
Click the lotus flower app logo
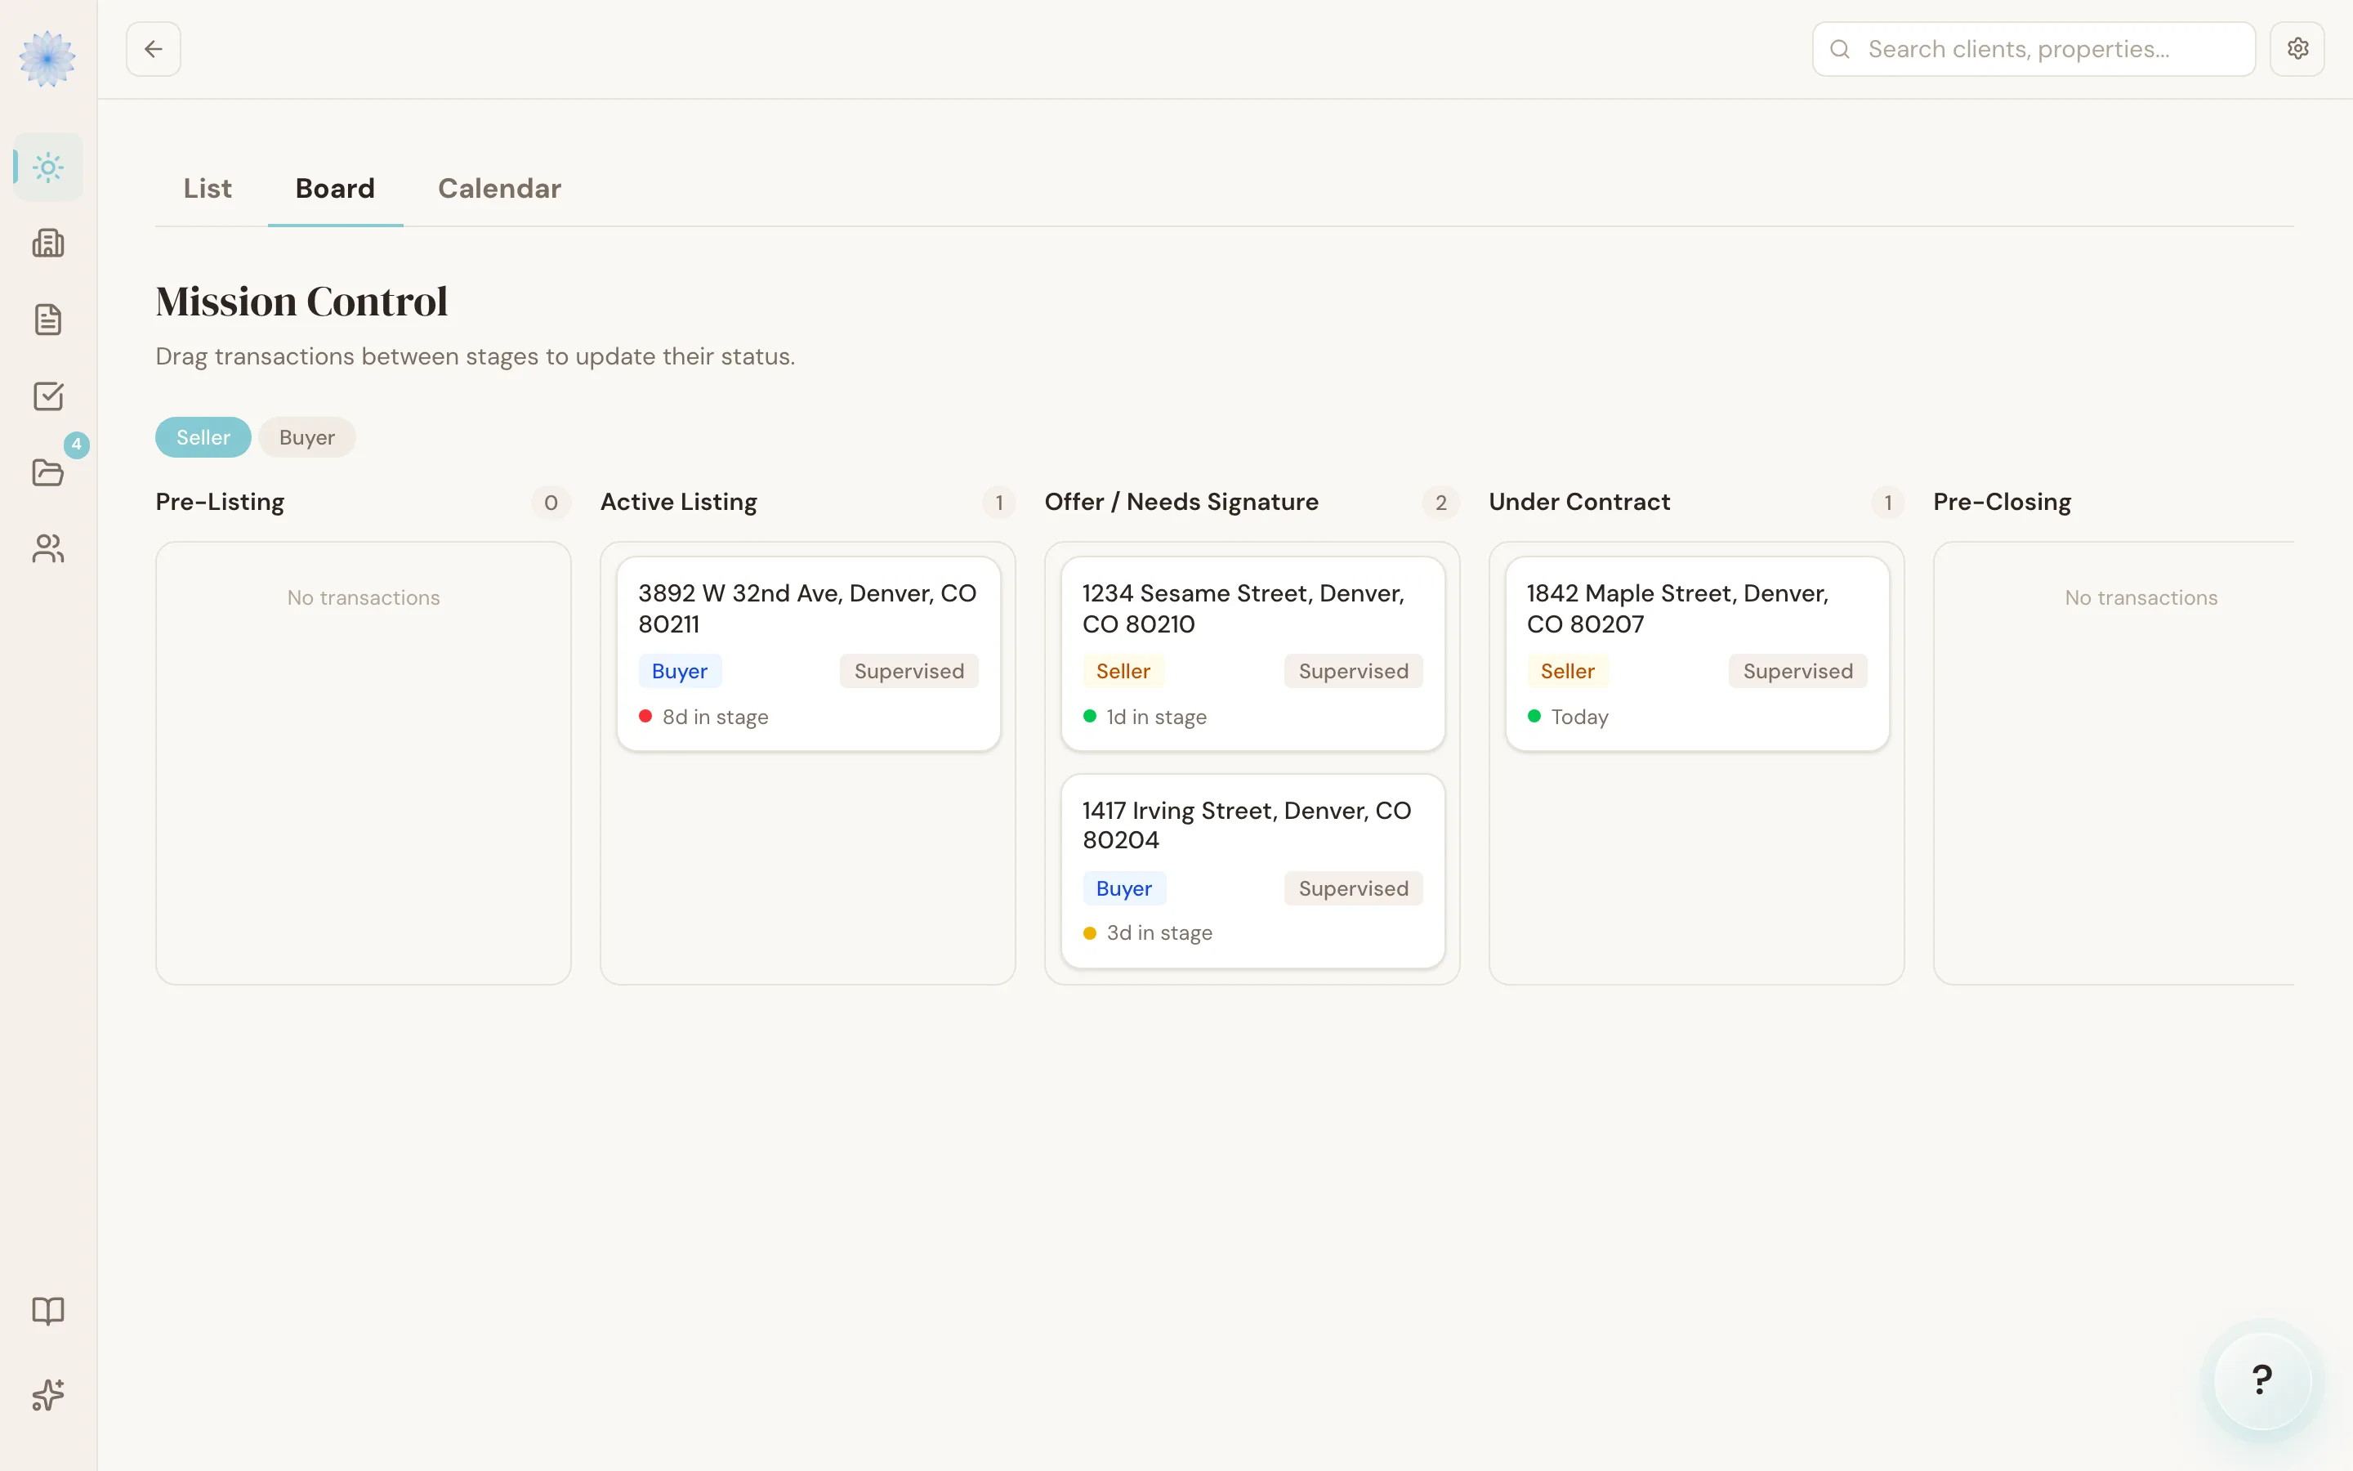coord(47,58)
